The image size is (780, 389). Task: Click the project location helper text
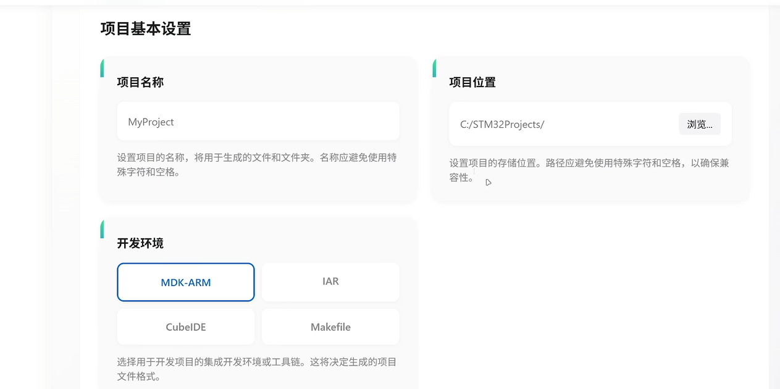pos(588,170)
